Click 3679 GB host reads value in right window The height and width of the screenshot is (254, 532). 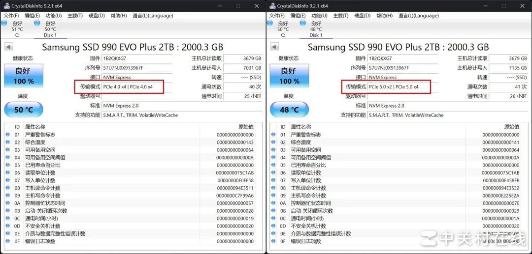(x=508, y=58)
